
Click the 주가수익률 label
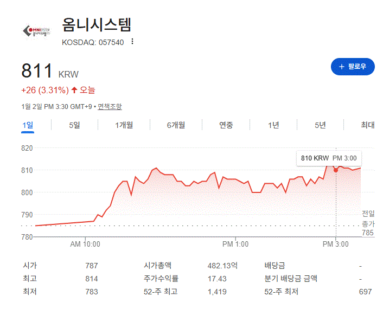(x=161, y=279)
